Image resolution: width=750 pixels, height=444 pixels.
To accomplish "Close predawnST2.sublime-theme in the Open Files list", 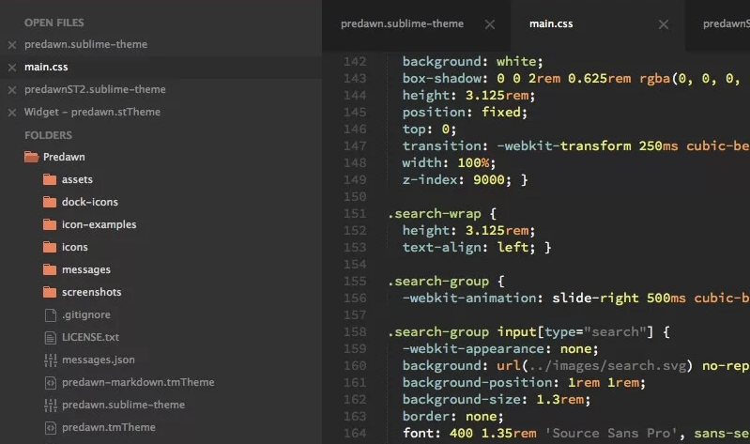I will coord(12,90).
